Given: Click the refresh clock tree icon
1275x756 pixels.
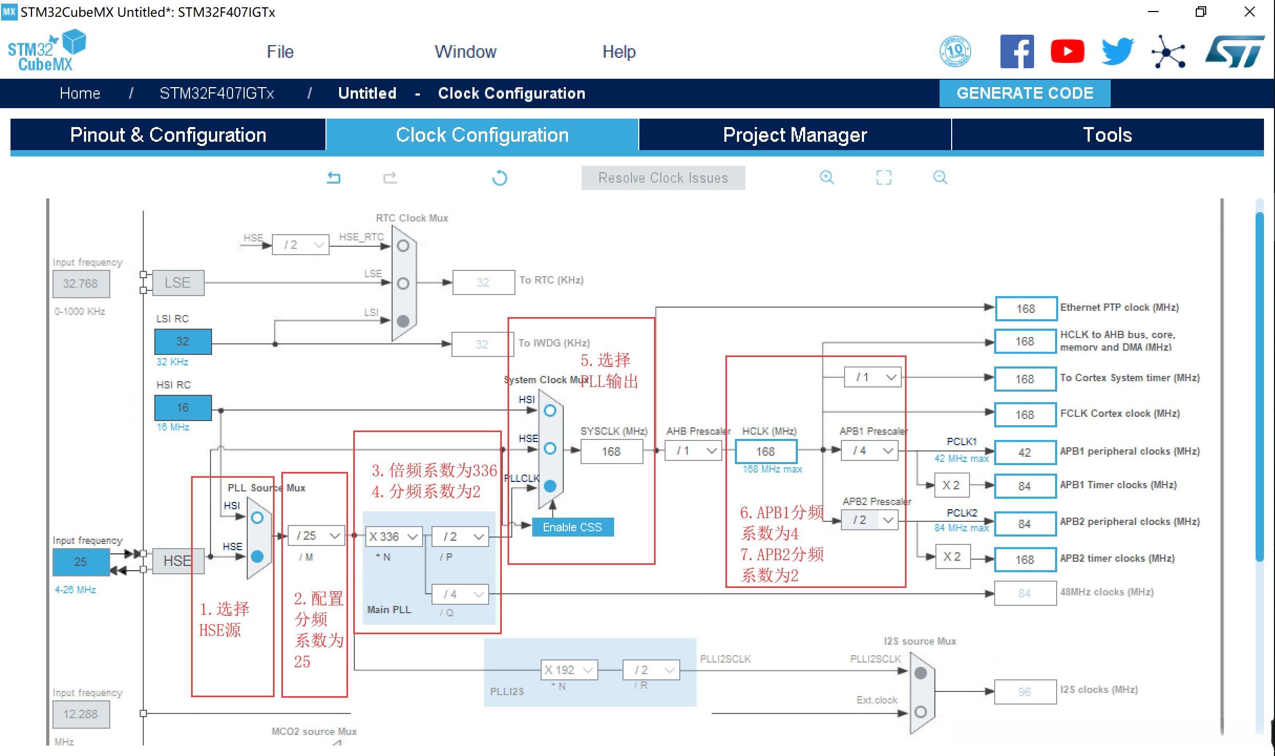Looking at the screenshot, I should (500, 178).
